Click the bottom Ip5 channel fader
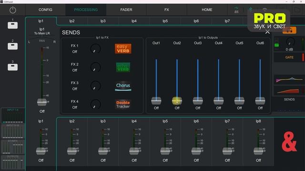 (165, 151)
